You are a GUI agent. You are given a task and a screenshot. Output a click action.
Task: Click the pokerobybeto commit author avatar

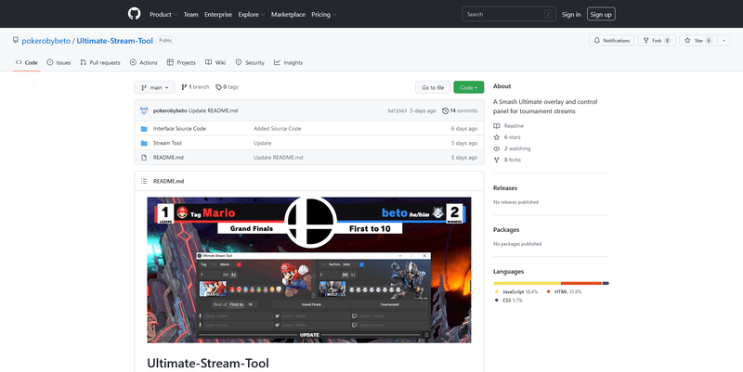(144, 110)
